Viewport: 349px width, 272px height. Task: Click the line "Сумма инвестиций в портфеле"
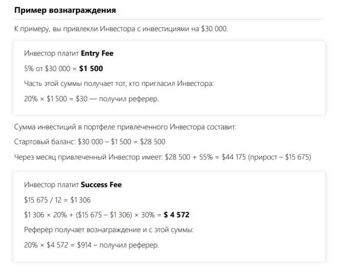click(126, 127)
